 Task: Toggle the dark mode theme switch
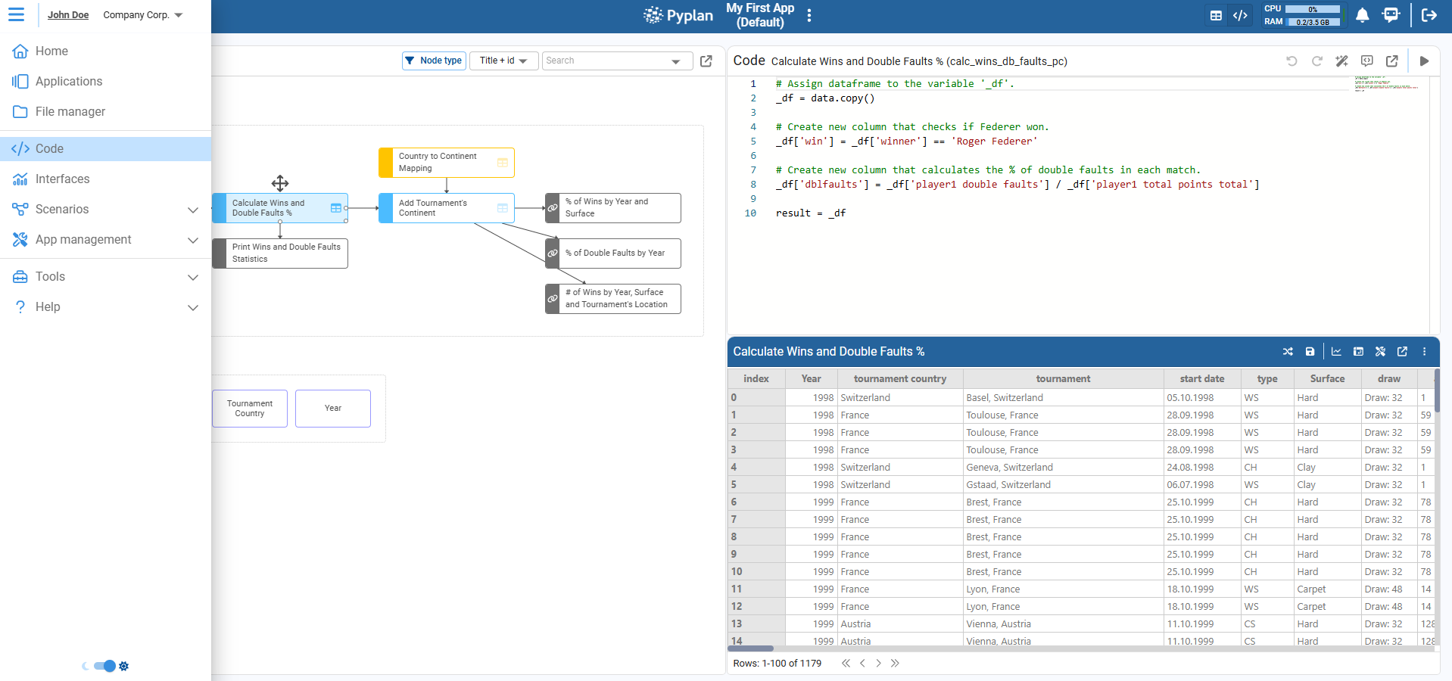coord(104,666)
